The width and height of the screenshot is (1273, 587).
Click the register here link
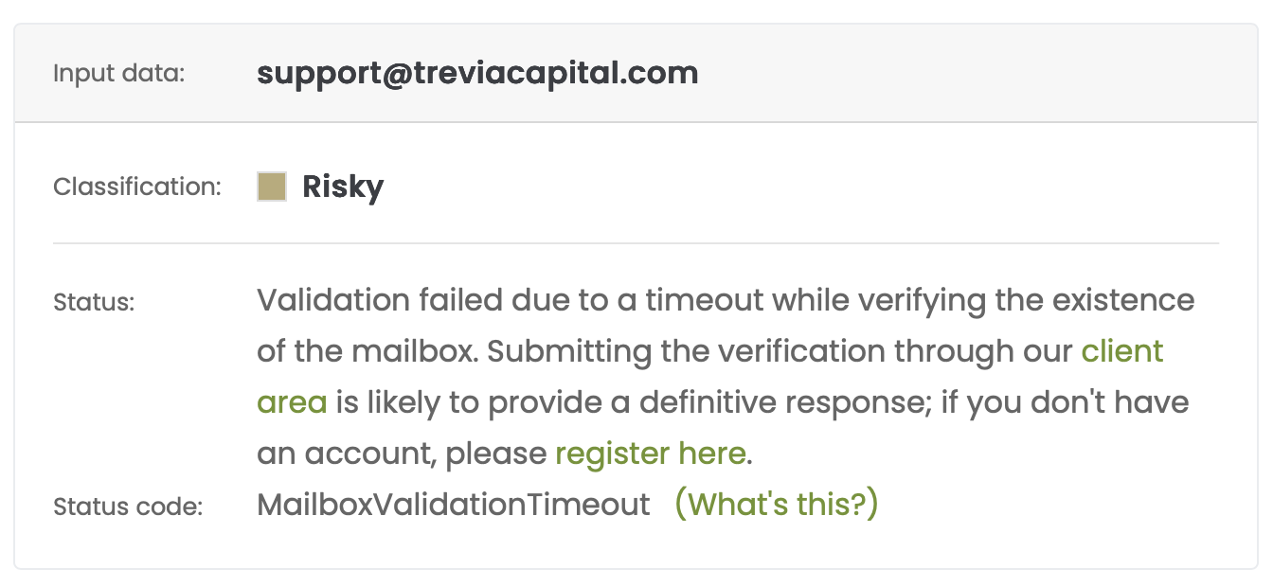coord(650,454)
